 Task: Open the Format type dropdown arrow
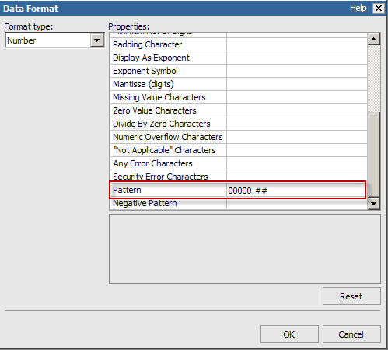[97, 40]
